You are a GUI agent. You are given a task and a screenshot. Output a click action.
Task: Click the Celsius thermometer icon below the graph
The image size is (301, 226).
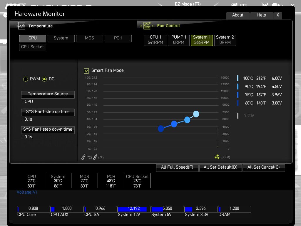tap(83, 157)
